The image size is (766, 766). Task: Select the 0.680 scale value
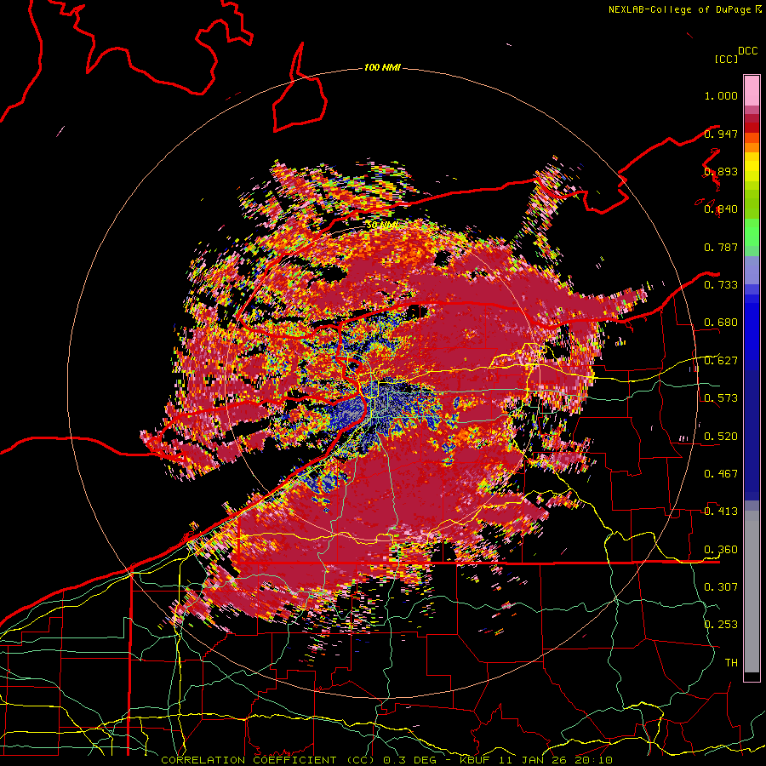tap(721, 323)
